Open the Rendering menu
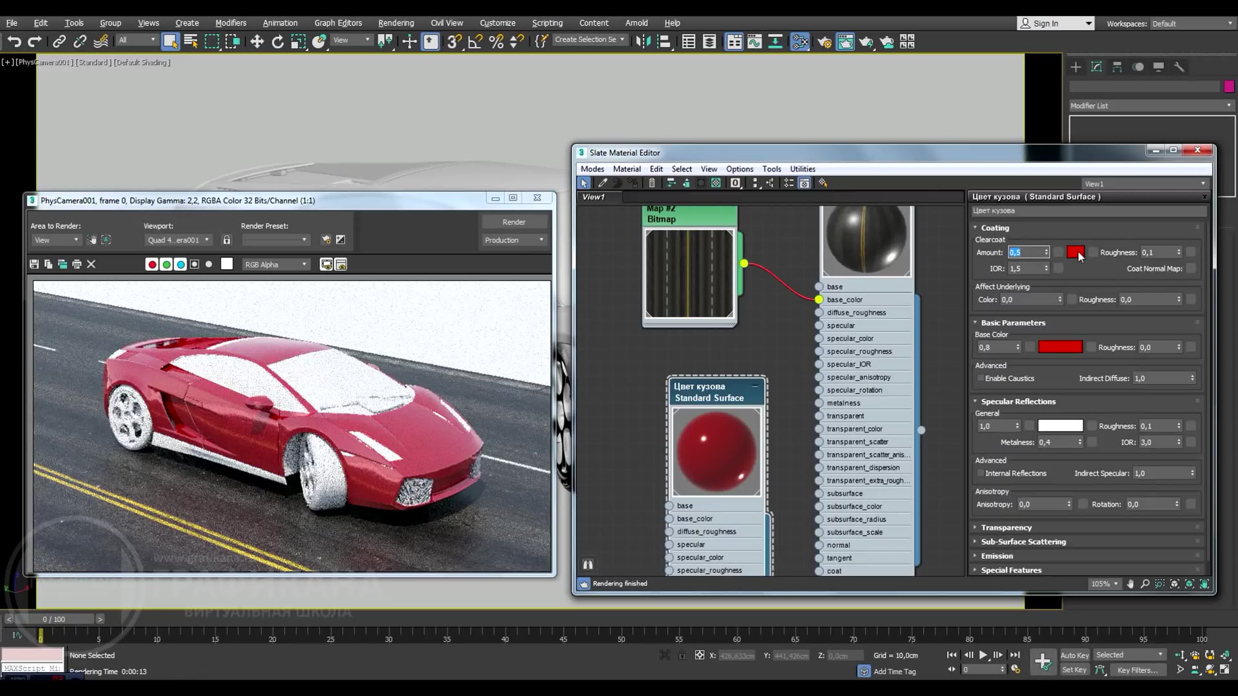The width and height of the screenshot is (1238, 696). click(x=396, y=23)
